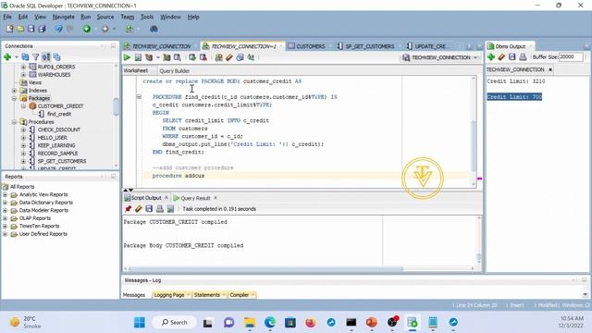The width and height of the screenshot is (592, 333).
Task: Switch to the Query Builder tab
Action: click(175, 70)
